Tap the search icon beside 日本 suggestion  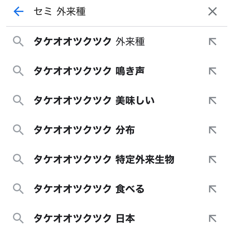[18, 218]
